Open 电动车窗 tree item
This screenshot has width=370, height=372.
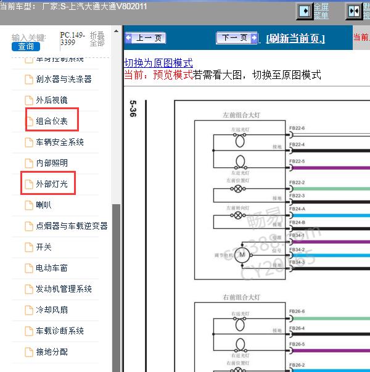click(52, 268)
